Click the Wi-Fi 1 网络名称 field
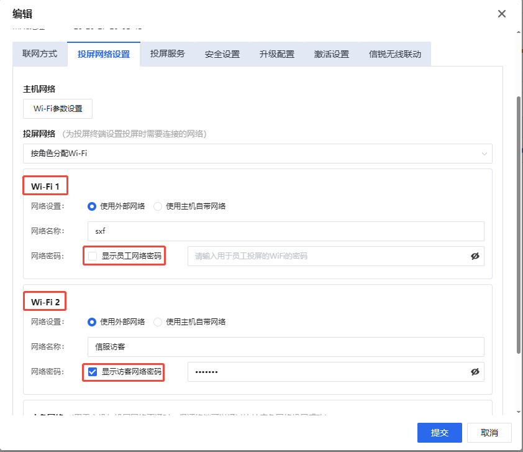The height and width of the screenshot is (452, 523). 286,231
